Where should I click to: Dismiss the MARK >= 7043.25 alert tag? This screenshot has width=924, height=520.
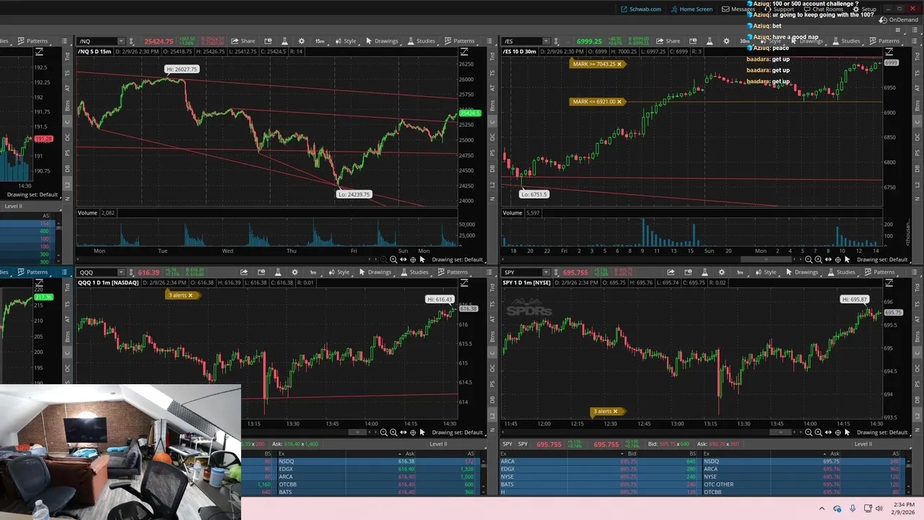tap(619, 64)
